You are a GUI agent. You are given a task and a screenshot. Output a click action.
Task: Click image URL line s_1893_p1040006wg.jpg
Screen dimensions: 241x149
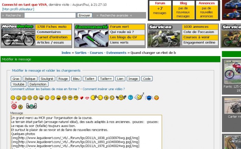point(75,142)
